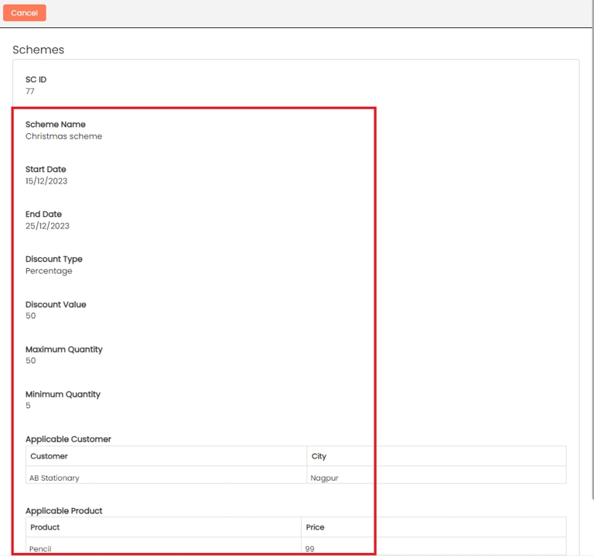Click the Nagpur city cell
The width and height of the screenshot is (594, 556).
[324, 478]
